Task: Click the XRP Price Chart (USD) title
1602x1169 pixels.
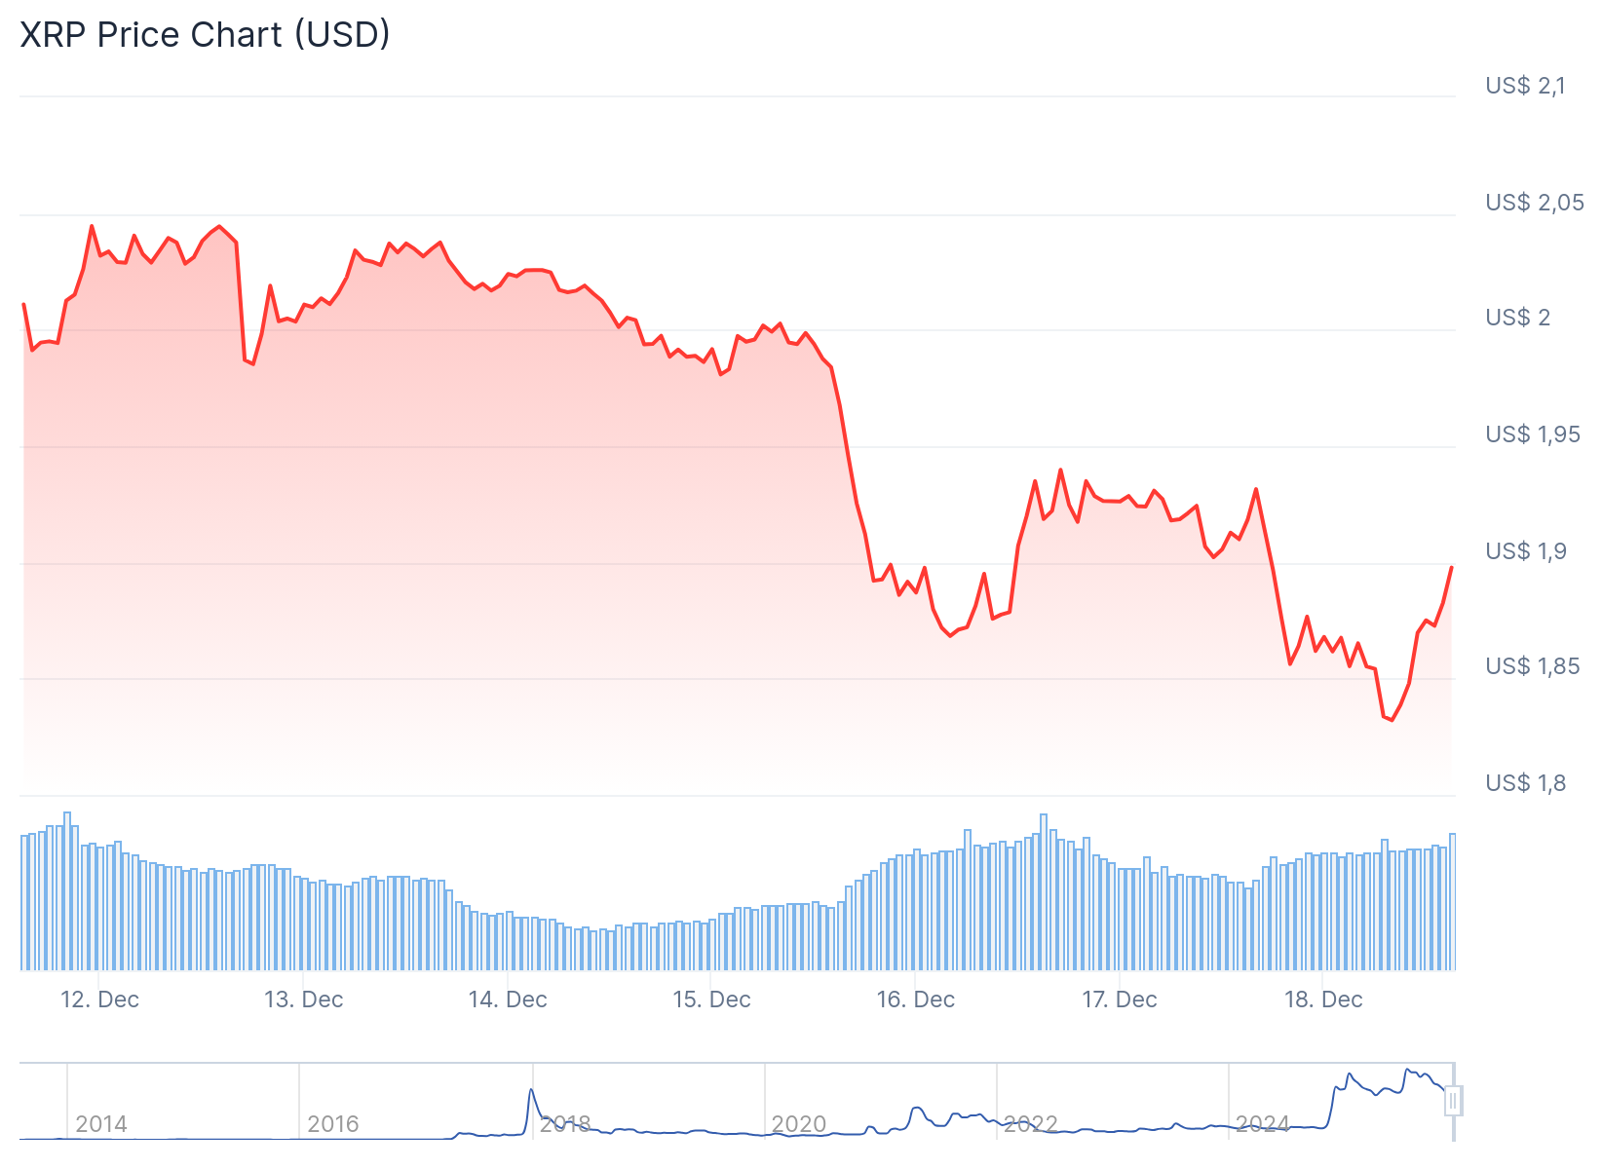Action: (x=206, y=35)
